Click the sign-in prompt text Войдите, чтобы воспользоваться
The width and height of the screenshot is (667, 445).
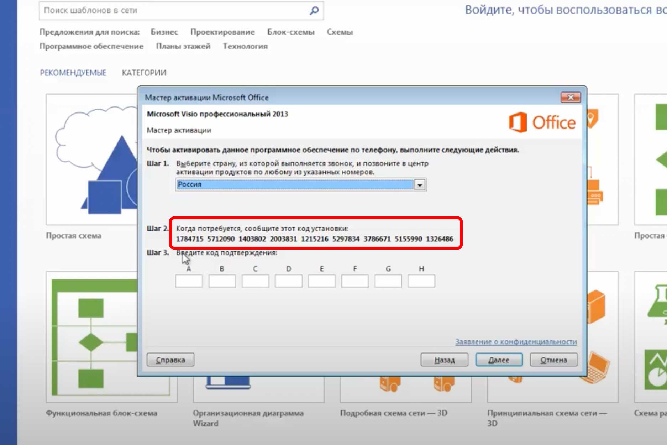coord(566,10)
